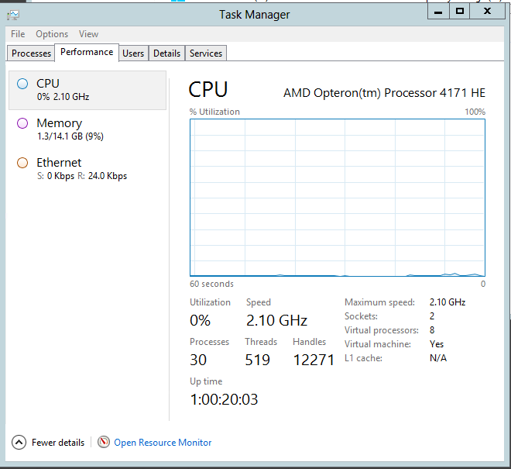The height and width of the screenshot is (469, 511).
Task: Click the Virtual machine Yes value
Action: coord(437,344)
